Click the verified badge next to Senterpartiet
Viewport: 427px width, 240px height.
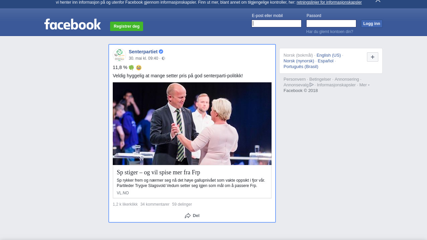pyautogui.click(x=161, y=52)
